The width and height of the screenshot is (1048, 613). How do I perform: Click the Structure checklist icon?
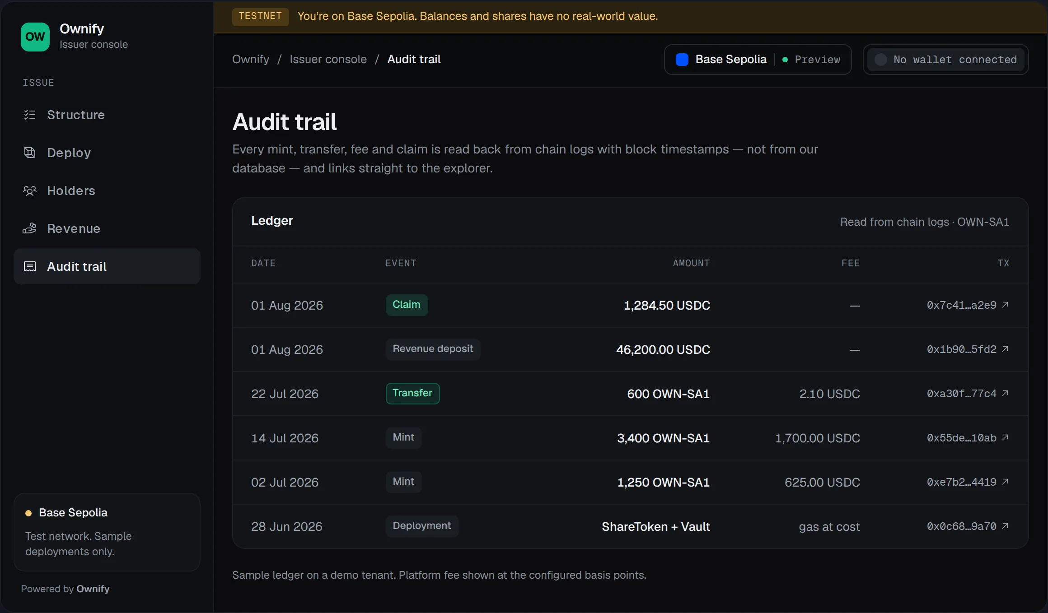click(x=30, y=115)
